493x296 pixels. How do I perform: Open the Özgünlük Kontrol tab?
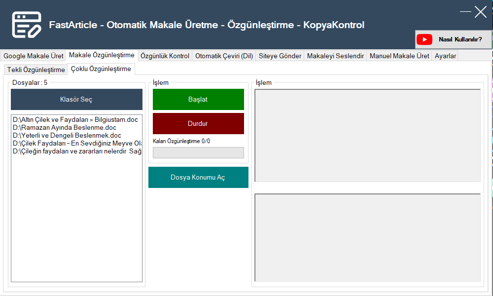[x=165, y=56]
